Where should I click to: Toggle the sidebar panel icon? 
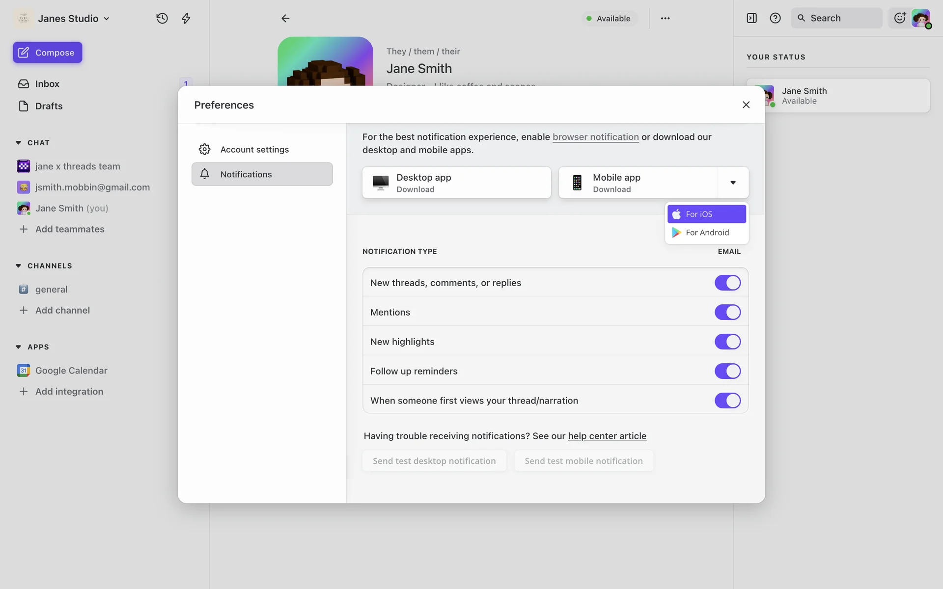(x=751, y=18)
